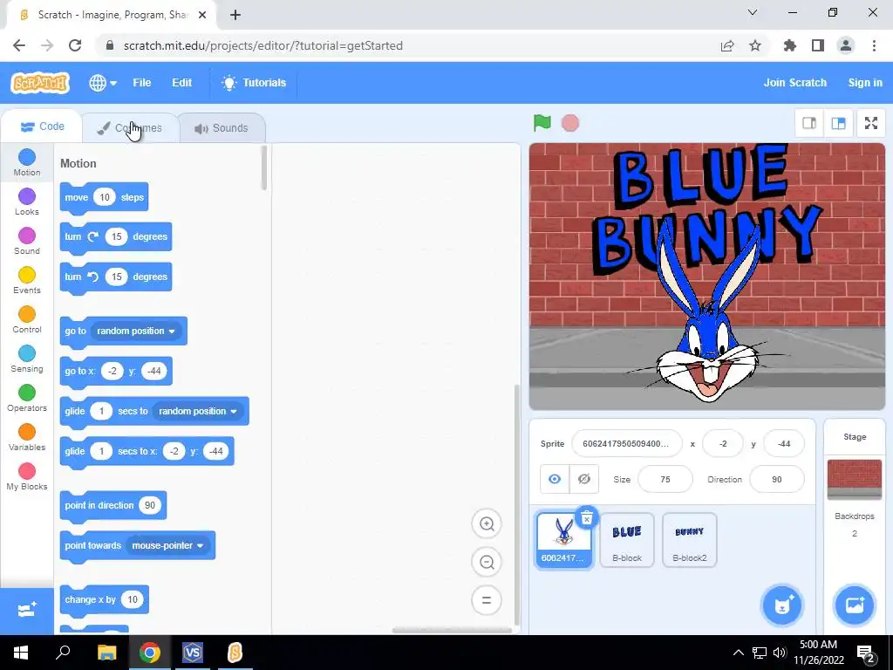
Task: Open the Edit menu
Action: 181,83
